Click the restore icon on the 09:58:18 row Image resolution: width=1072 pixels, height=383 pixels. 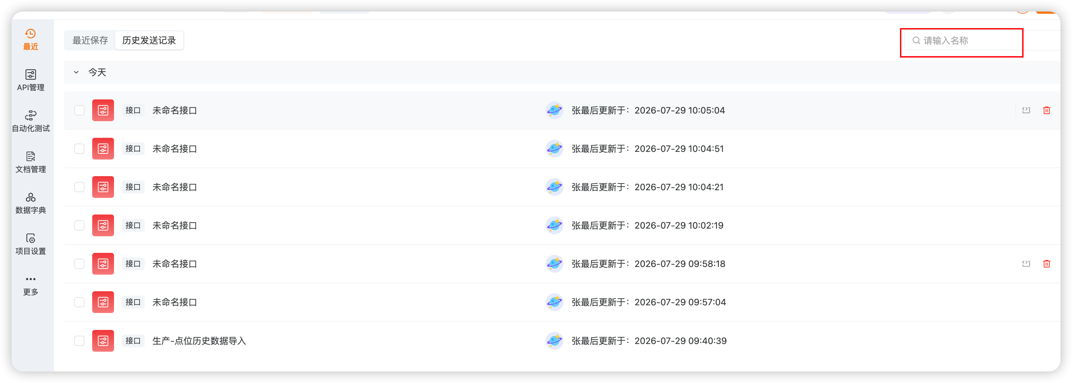1026,264
